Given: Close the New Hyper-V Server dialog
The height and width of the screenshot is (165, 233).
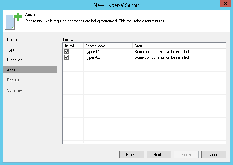Looking at the screenshot, I should coord(225,4).
